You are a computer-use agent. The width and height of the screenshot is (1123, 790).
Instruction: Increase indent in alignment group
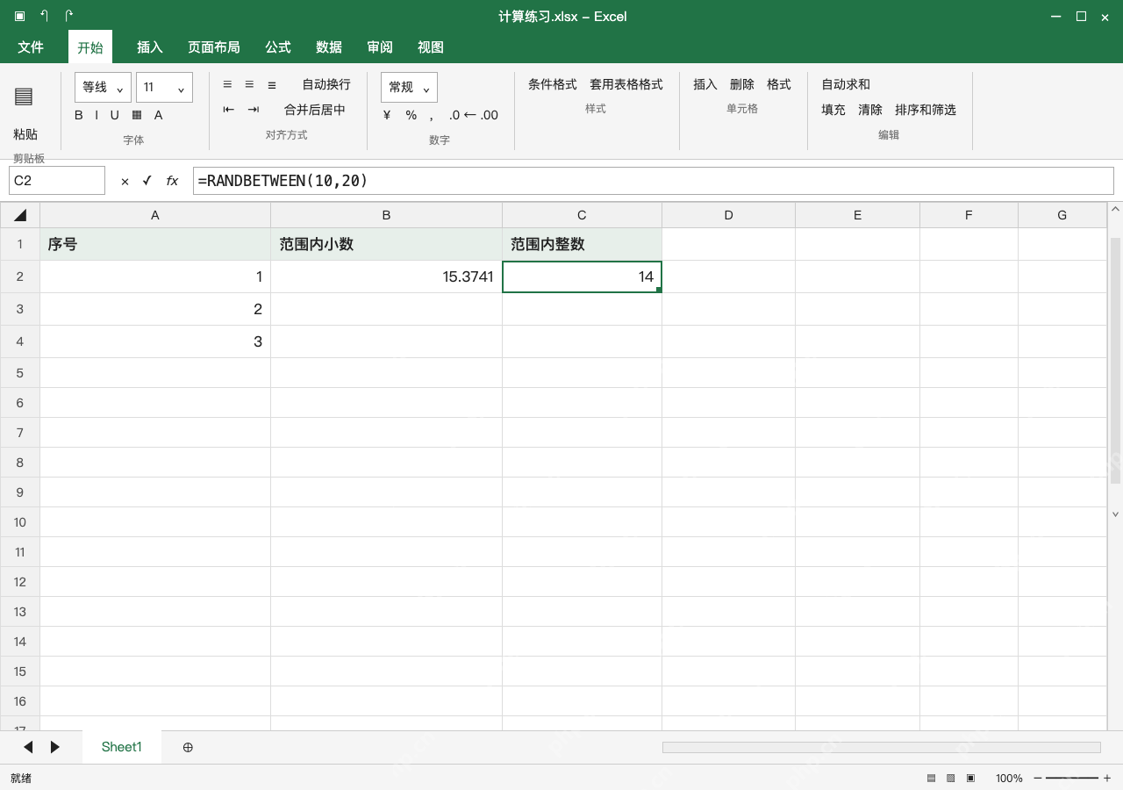pos(254,110)
